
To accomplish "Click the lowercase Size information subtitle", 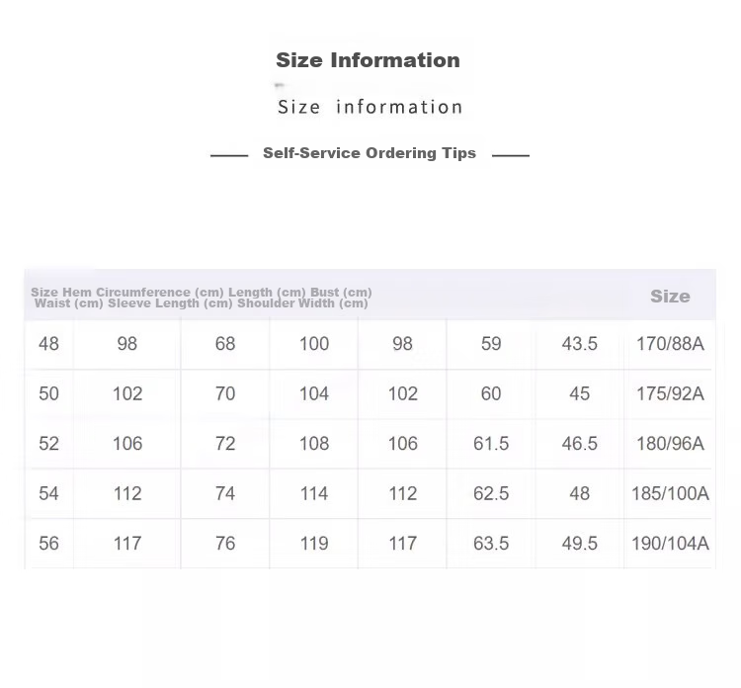I will [370, 107].
